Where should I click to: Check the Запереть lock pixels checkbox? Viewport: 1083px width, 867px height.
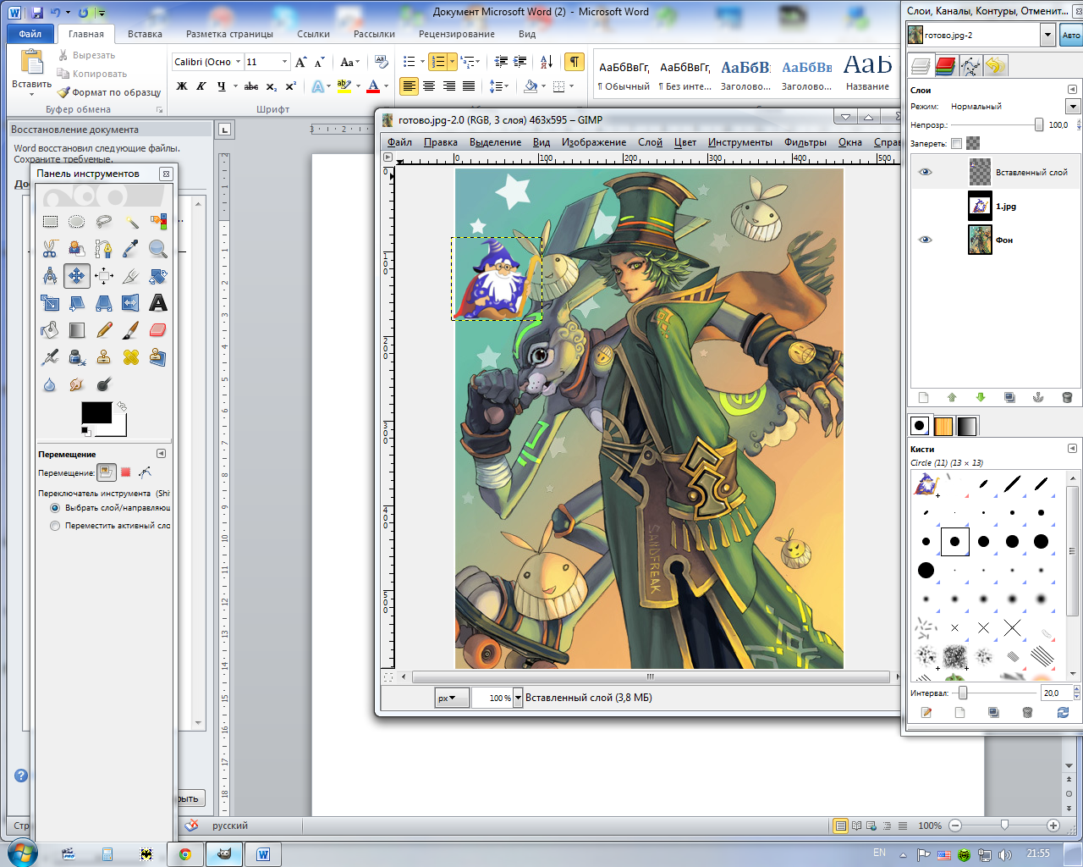[x=956, y=144]
